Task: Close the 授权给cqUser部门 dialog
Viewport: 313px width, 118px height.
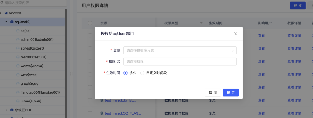Action: click(236, 34)
